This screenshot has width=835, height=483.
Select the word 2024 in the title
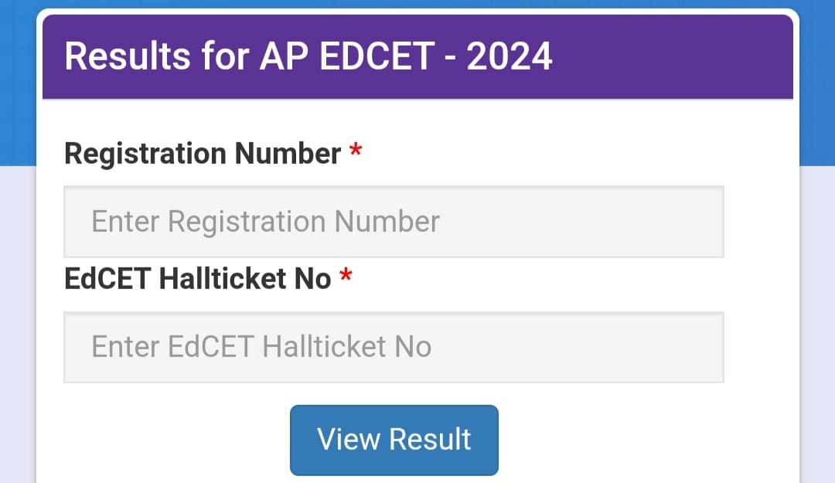click(509, 56)
